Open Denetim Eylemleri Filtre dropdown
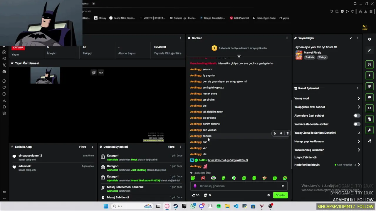 (x=171, y=147)
